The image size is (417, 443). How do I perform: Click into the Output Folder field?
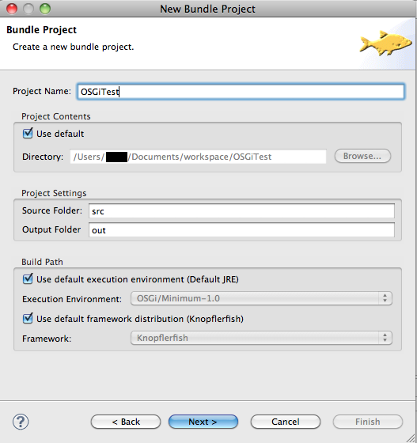[x=241, y=230]
